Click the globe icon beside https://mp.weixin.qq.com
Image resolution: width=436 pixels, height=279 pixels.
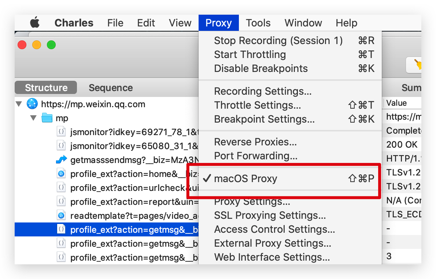tap(32, 104)
